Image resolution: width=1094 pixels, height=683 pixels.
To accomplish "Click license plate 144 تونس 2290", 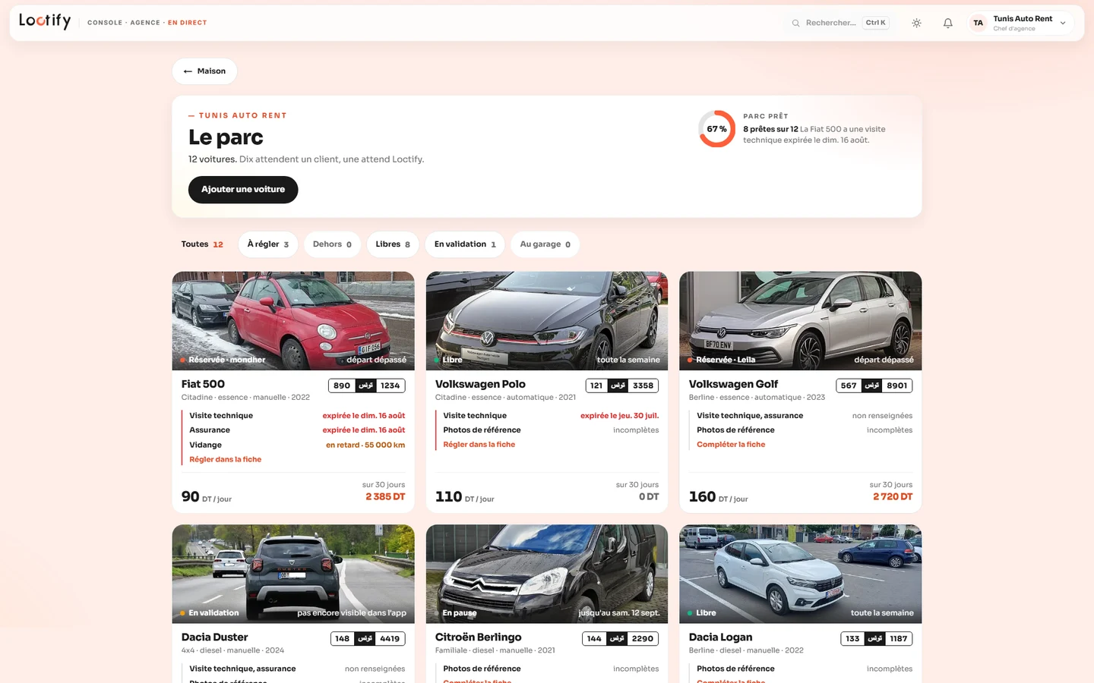I will tap(621, 639).
